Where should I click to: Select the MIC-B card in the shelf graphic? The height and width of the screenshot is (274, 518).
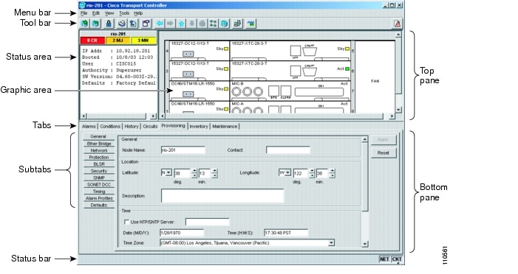coord(290,91)
